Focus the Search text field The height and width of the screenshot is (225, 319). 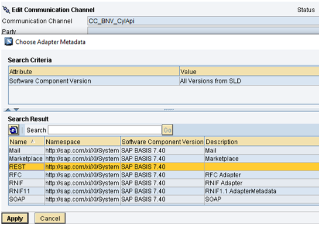[x=105, y=130]
